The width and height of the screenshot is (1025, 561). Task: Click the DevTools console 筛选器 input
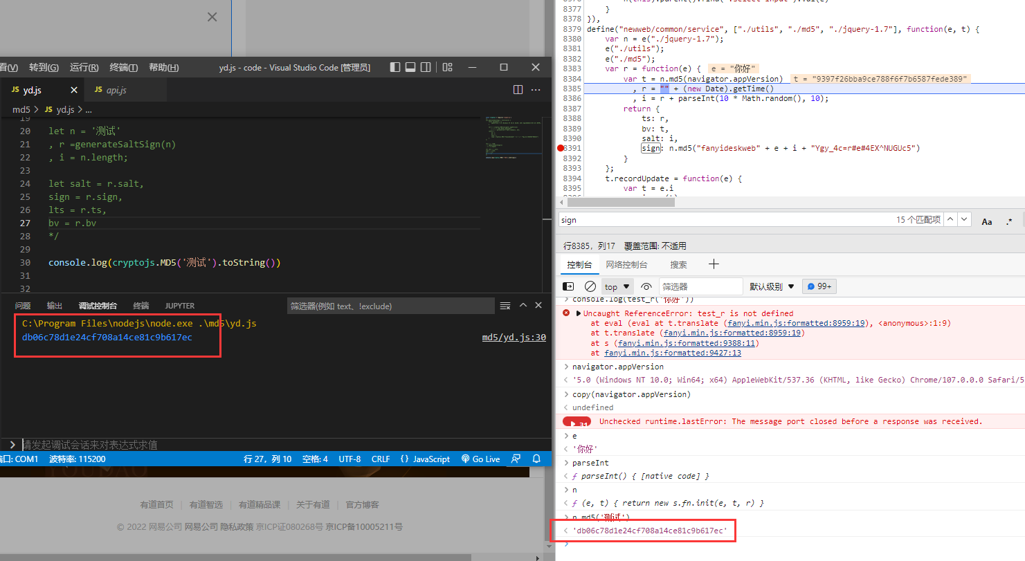coord(700,286)
